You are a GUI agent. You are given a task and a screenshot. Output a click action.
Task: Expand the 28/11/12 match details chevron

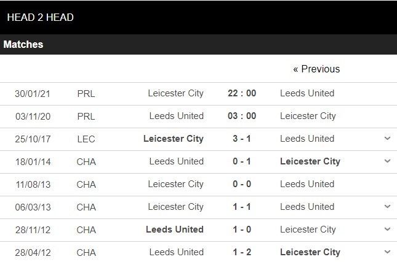(387, 229)
